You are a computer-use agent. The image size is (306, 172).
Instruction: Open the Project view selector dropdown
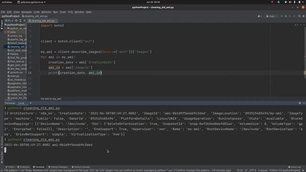point(9,21)
